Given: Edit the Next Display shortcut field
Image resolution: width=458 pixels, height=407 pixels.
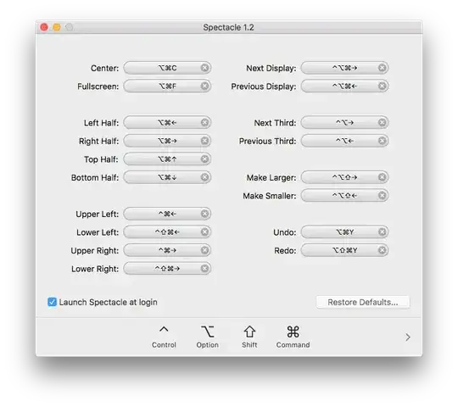Looking at the screenshot, I should (x=344, y=68).
